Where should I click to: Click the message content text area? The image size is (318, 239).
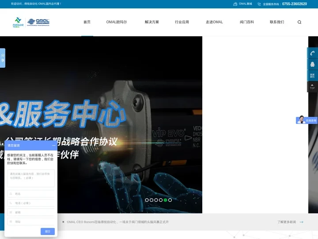31,178
